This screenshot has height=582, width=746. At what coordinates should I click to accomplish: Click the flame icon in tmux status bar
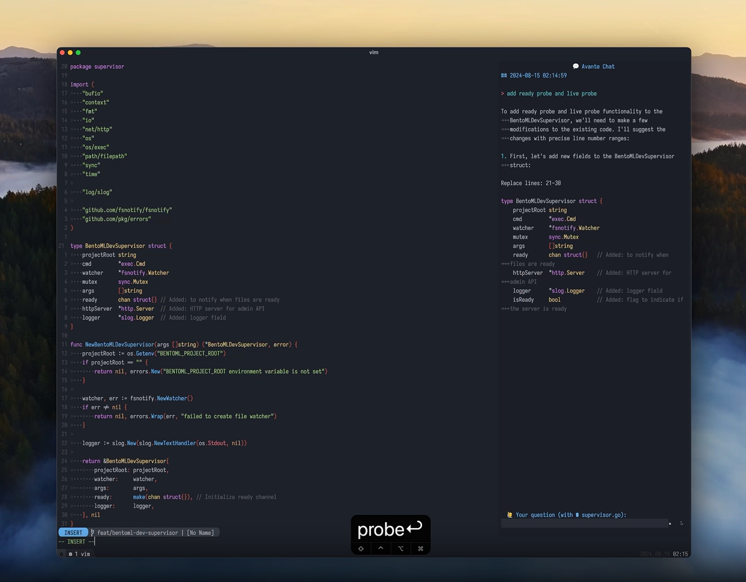[61, 554]
